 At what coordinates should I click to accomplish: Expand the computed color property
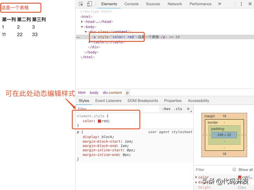196,177
